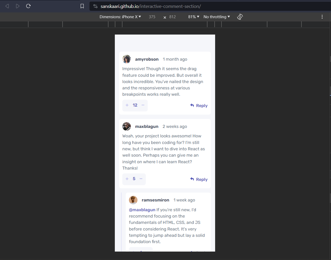Click the "1 month ago" timestamp
The height and width of the screenshot is (260, 331).
(x=175, y=59)
